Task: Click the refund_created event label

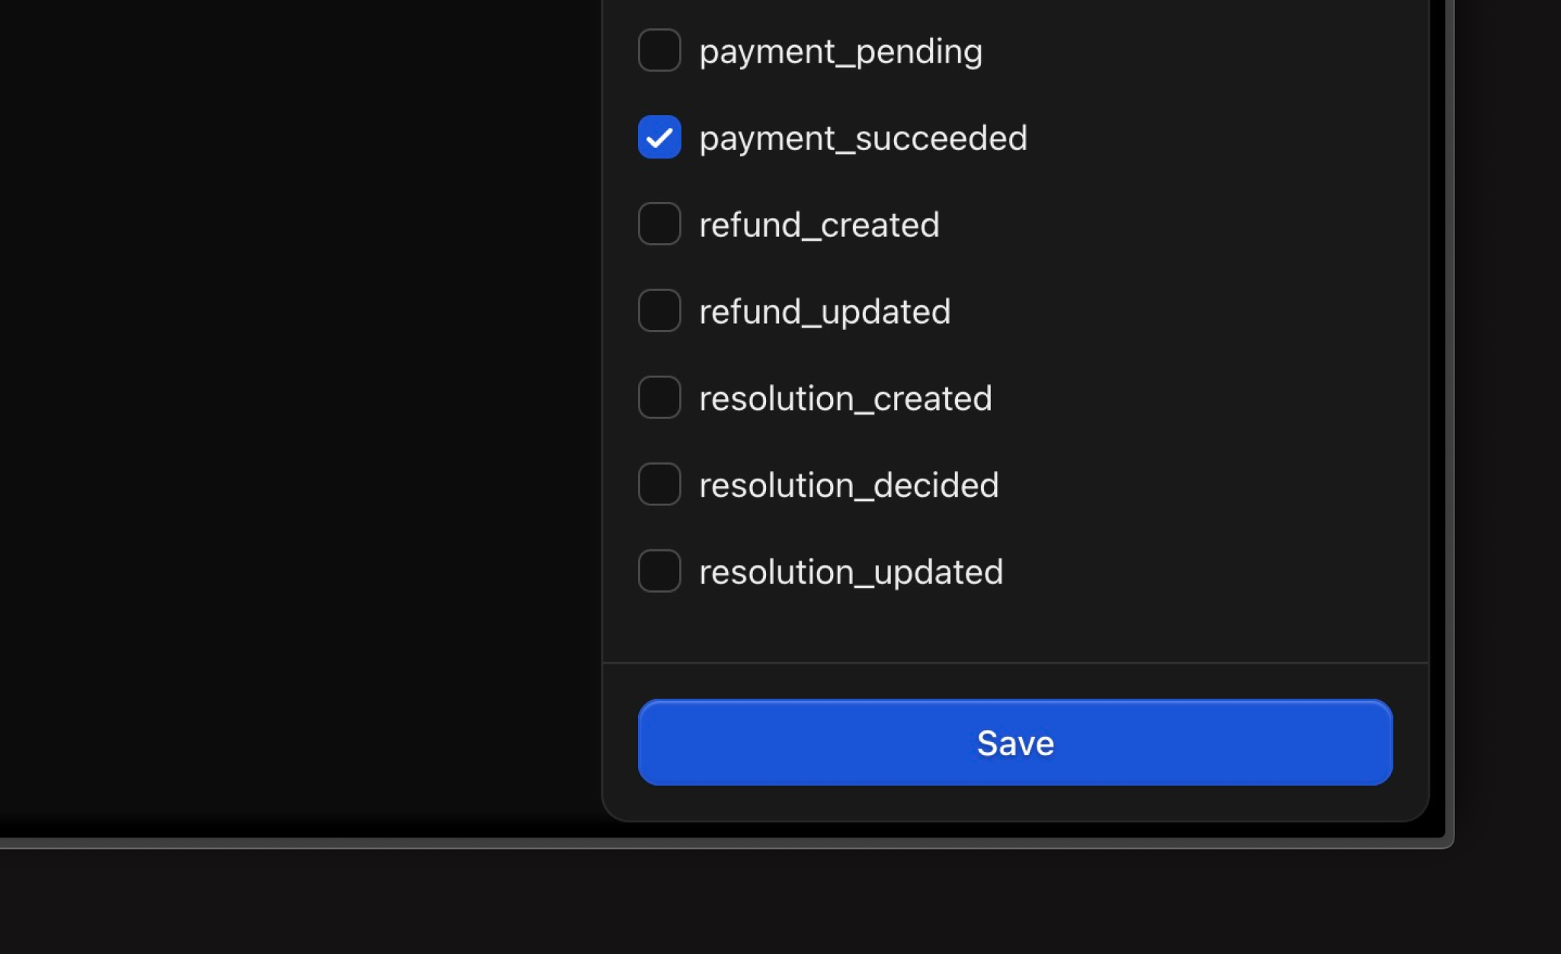Action: 819,225
